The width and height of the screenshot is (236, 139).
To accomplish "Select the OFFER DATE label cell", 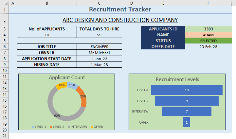I will pyautogui.click(x=163, y=47).
